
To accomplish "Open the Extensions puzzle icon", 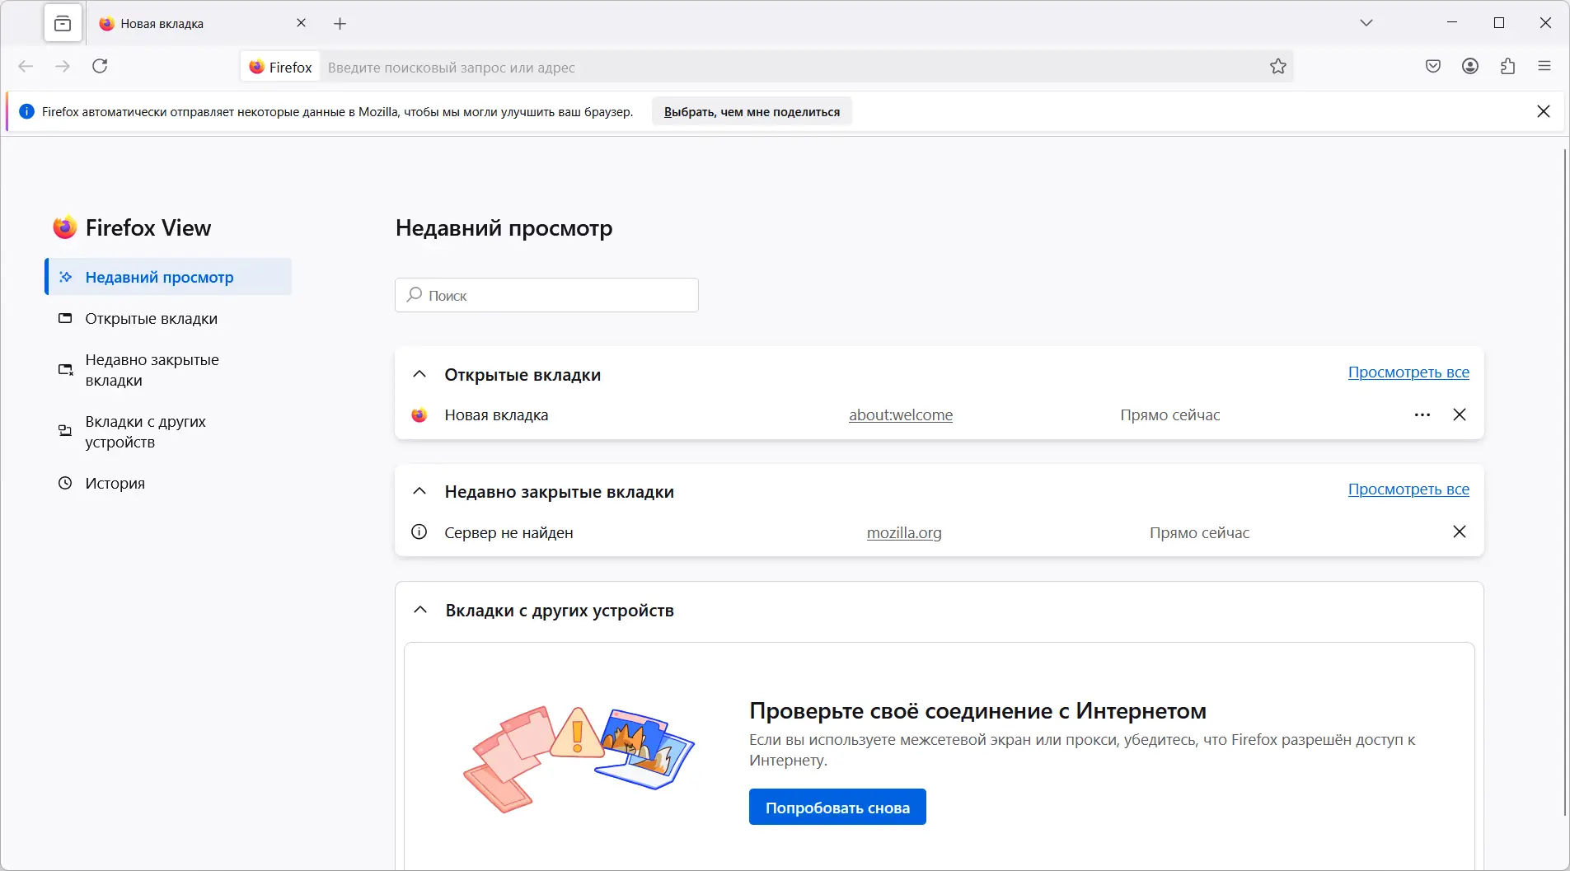I will (x=1507, y=67).
